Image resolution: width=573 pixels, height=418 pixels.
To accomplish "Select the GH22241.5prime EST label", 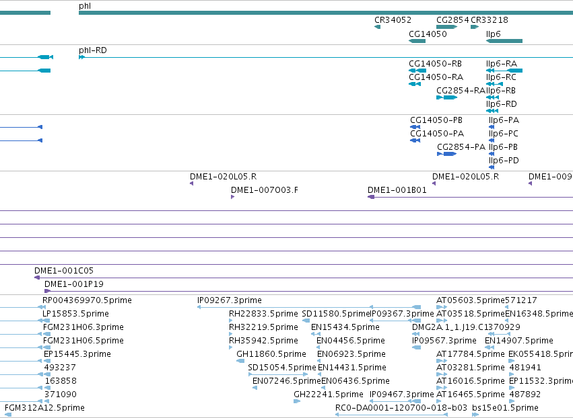I will [x=329, y=395].
